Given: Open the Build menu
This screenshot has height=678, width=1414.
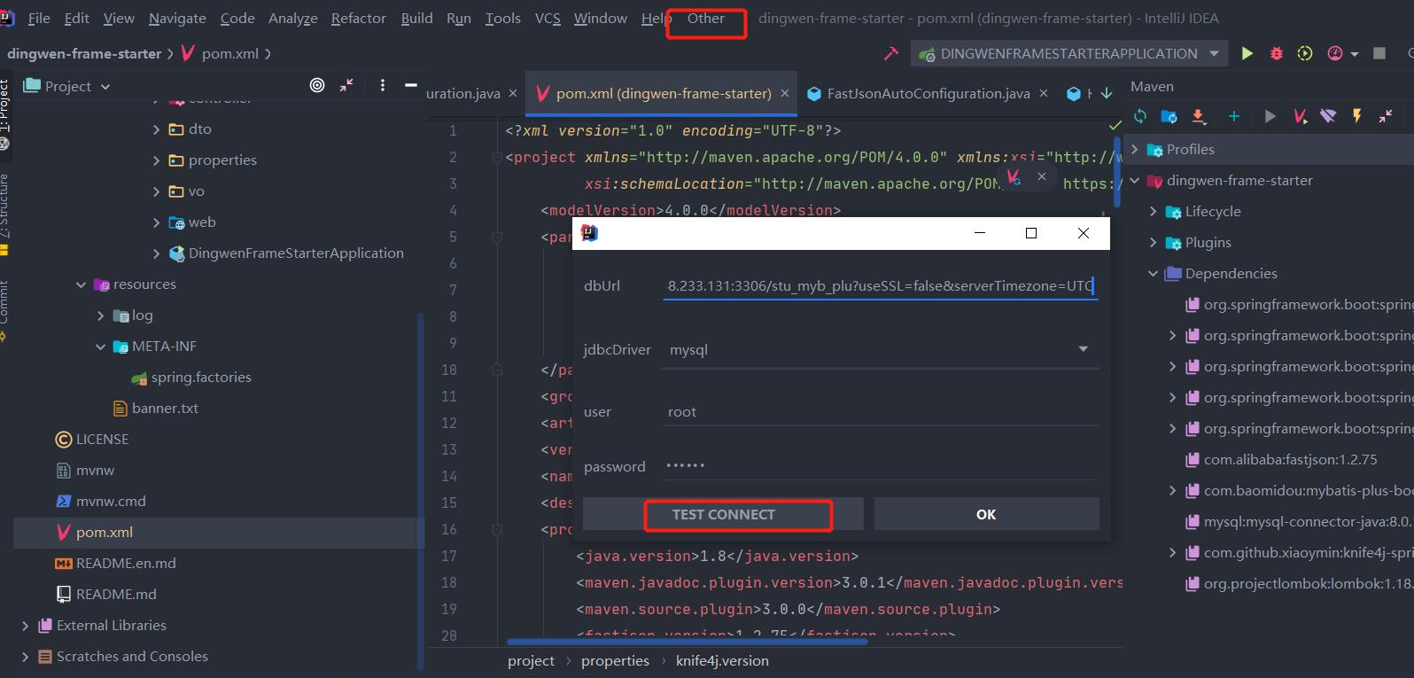Looking at the screenshot, I should tap(416, 18).
